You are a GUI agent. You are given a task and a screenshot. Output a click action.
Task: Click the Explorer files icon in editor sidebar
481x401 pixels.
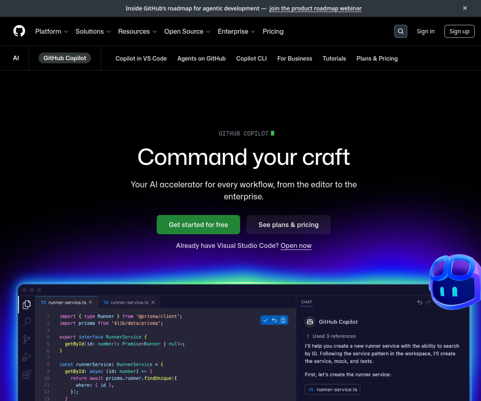point(27,304)
